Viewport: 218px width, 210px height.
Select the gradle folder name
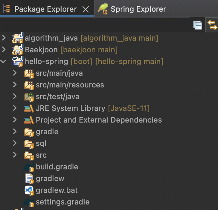tap(47, 132)
